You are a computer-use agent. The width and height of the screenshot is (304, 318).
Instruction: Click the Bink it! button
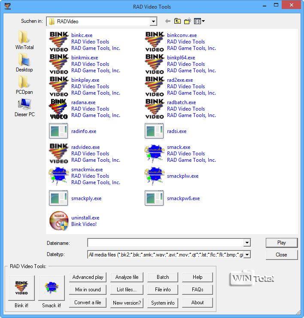pyautogui.click(x=21, y=288)
